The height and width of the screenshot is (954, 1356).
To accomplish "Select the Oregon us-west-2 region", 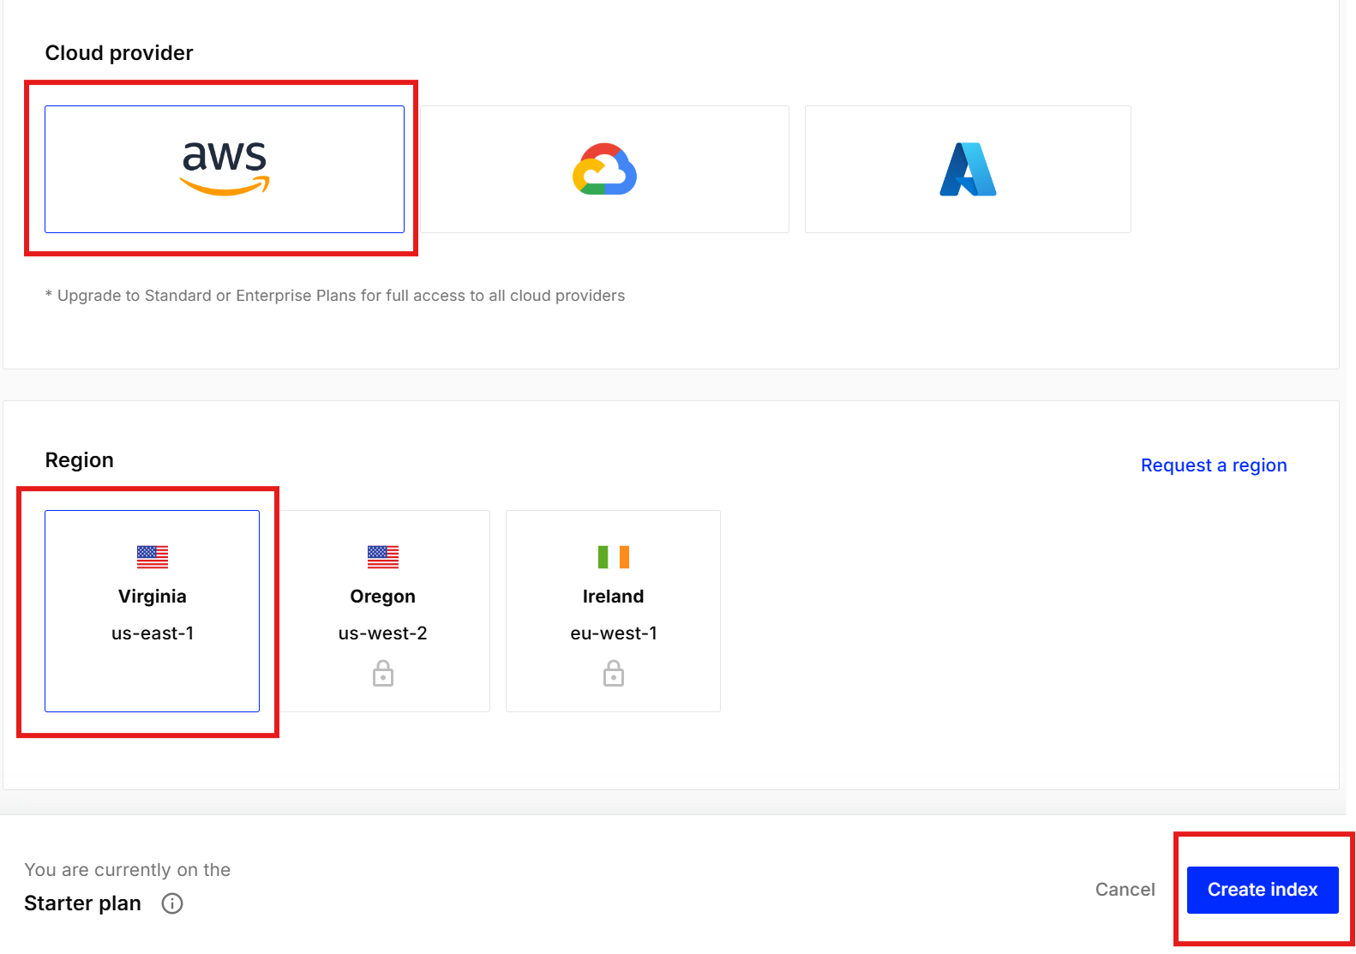I will click(x=382, y=611).
